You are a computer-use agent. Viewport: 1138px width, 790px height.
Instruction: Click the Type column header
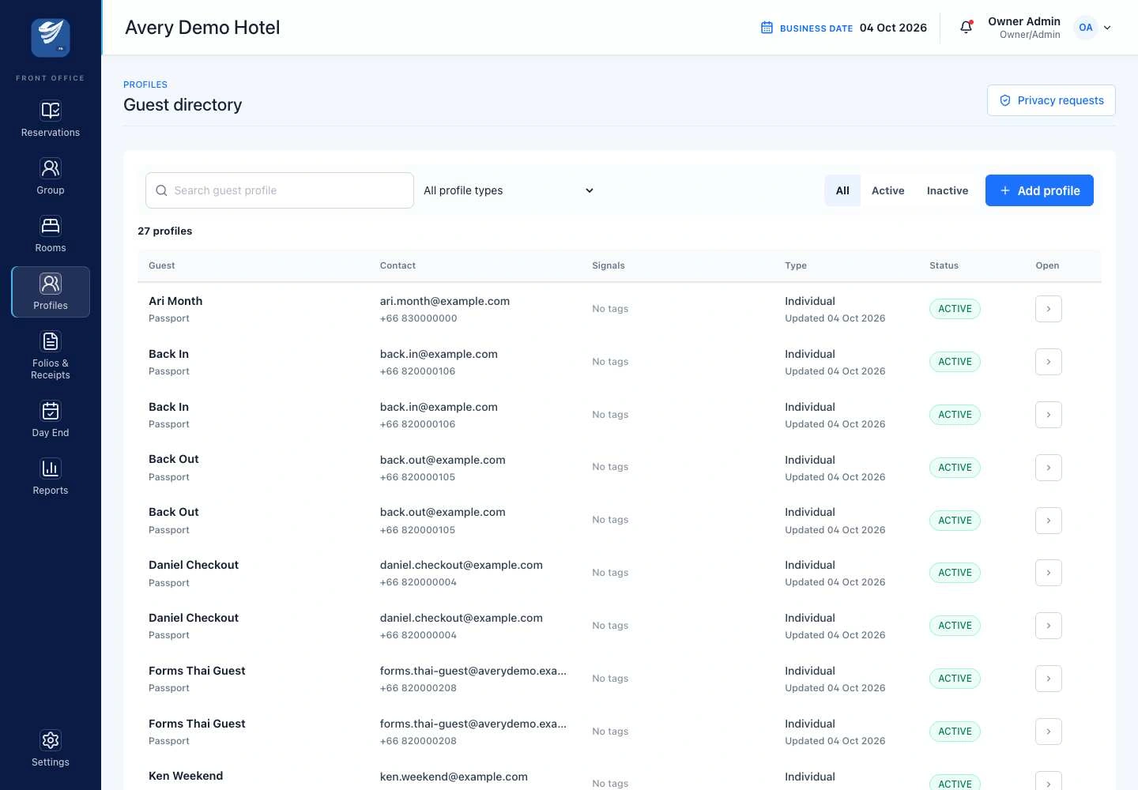[x=796, y=265]
